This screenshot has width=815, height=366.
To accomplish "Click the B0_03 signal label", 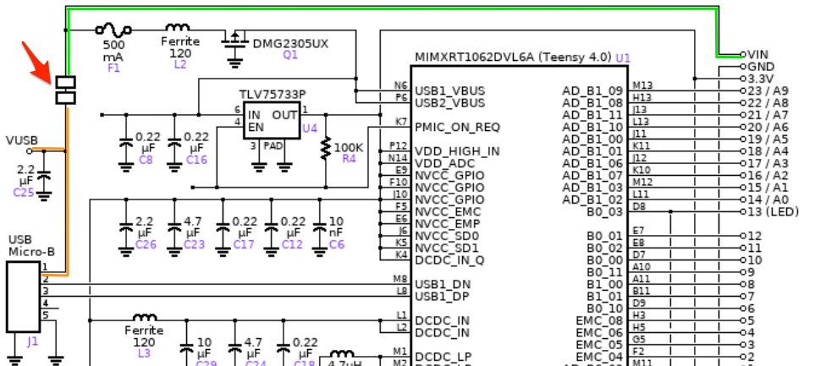I will [604, 212].
